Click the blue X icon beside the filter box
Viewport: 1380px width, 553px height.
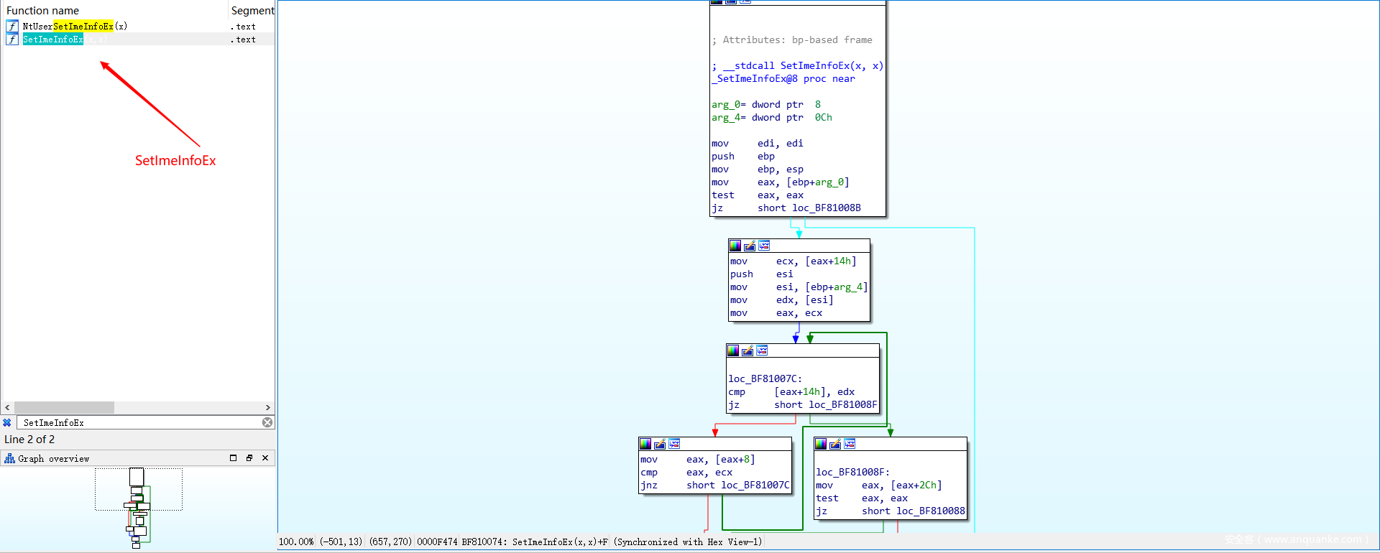click(x=7, y=422)
